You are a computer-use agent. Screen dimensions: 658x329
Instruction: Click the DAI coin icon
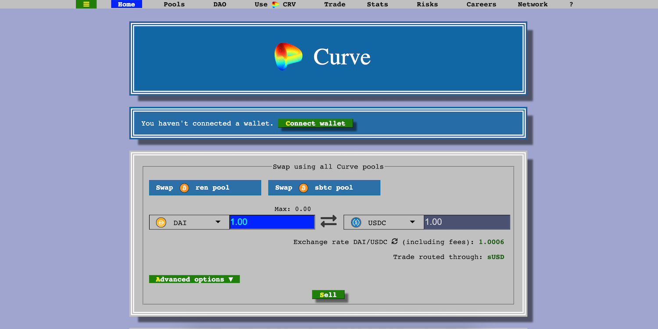[x=161, y=223]
